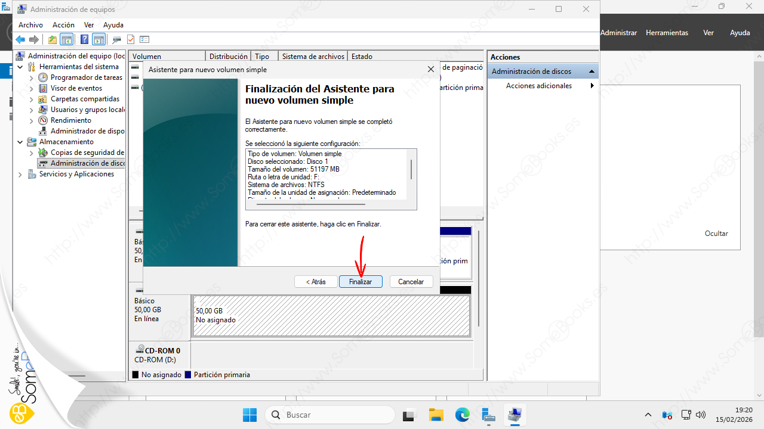Screen dimensions: 764x429
Task: Click the blue Back arrow in toolbar
Action: (x=20, y=40)
